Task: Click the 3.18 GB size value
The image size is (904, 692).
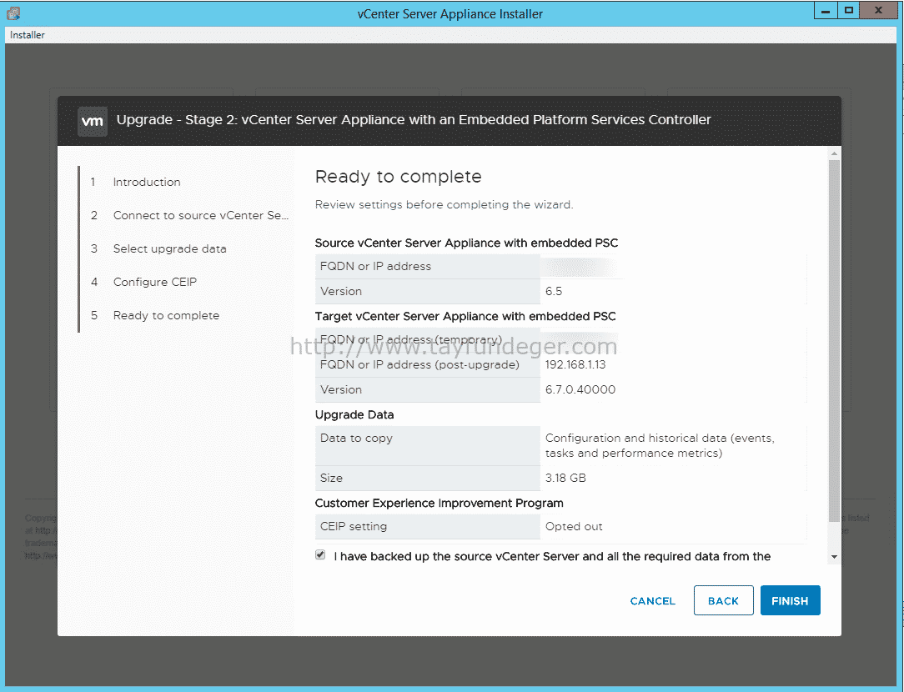Action: (x=565, y=478)
